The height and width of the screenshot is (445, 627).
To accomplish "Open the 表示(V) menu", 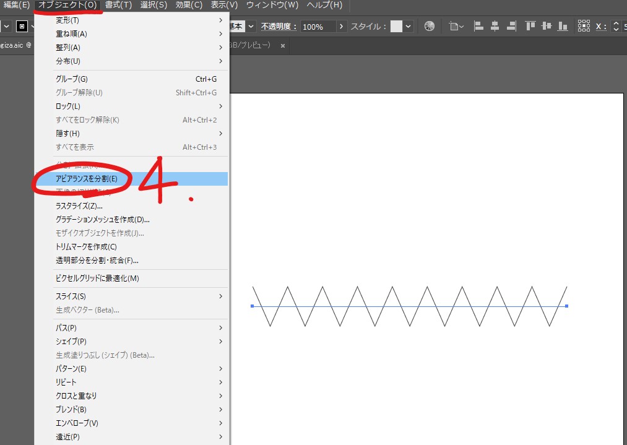I will coord(224,5).
